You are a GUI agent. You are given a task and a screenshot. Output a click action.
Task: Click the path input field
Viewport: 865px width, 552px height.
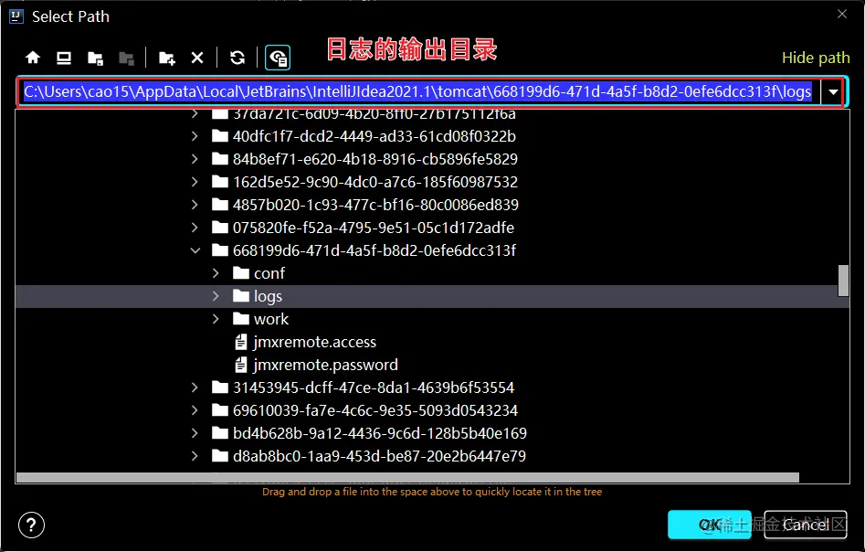421,91
